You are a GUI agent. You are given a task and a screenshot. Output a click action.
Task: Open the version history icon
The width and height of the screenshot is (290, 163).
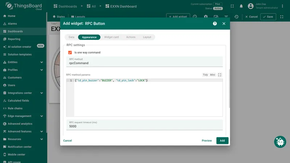click(236, 17)
